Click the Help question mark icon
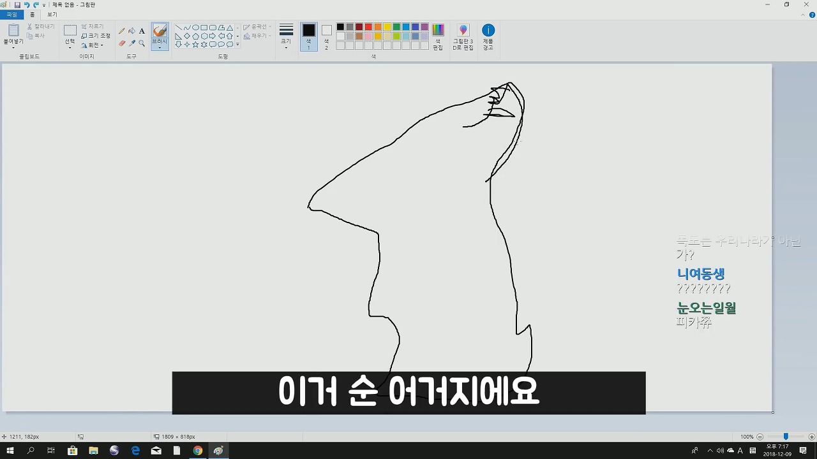The height and width of the screenshot is (459, 817). pos(812,15)
